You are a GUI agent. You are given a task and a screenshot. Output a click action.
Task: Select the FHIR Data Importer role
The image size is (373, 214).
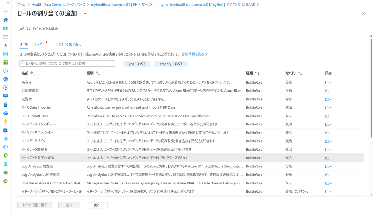click(x=191, y=107)
